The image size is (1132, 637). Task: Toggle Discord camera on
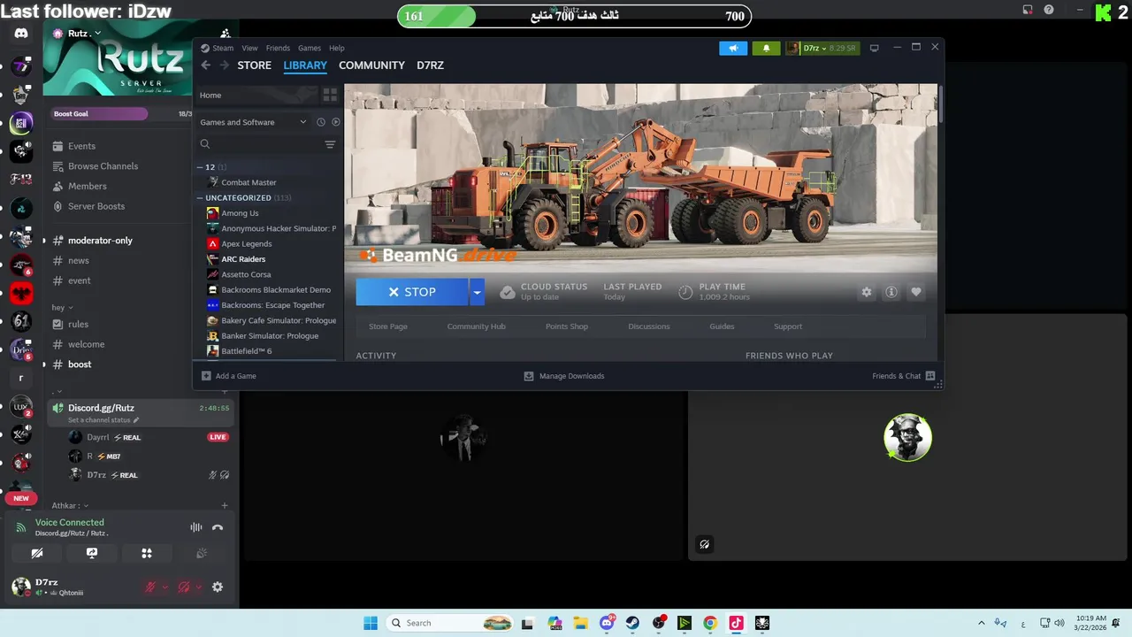coord(37,553)
